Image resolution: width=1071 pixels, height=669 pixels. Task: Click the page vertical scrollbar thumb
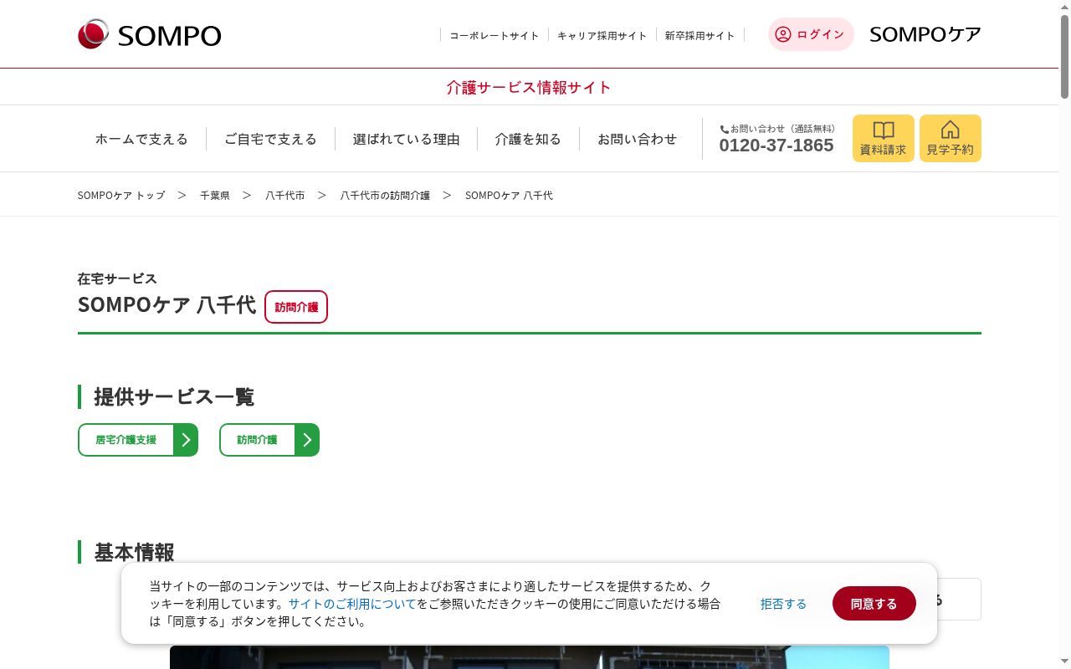pyautogui.click(x=1064, y=56)
